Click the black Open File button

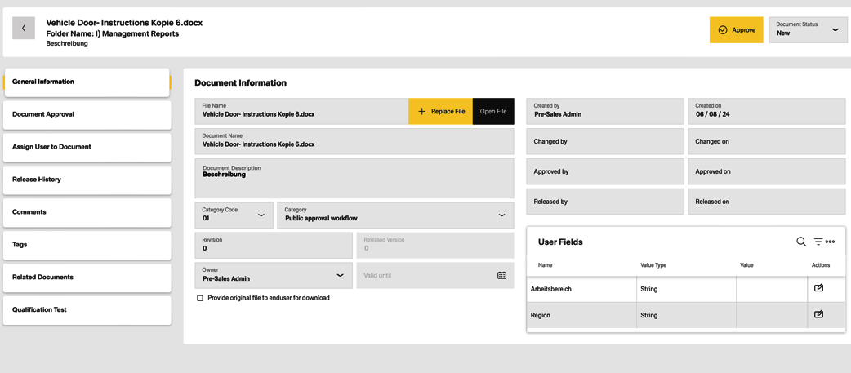pyautogui.click(x=493, y=112)
